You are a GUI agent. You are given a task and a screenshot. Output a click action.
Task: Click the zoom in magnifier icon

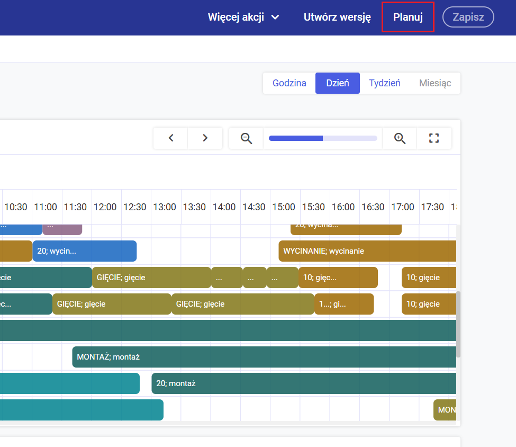tap(400, 138)
